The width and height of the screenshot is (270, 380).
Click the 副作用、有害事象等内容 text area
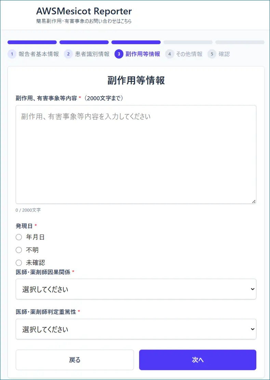pos(136,154)
